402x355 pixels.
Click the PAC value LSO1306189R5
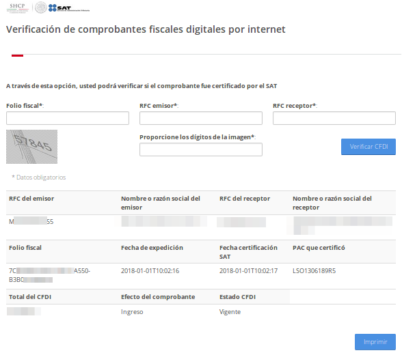[x=314, y=271]
